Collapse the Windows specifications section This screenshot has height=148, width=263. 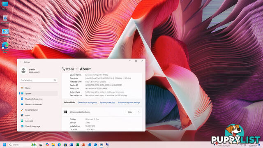(139, 112)
